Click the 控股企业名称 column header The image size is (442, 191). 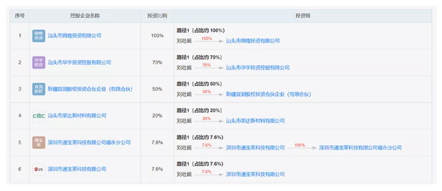pyautogui.click(x=85, y=15)
